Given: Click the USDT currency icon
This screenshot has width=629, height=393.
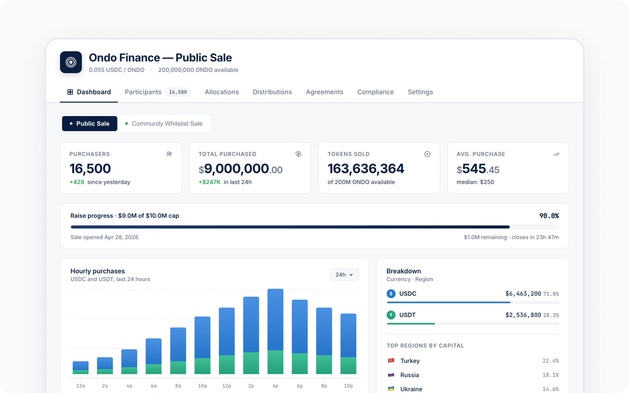Looking at the screenshot, I should pyautogui.click(x=391, y=315).
